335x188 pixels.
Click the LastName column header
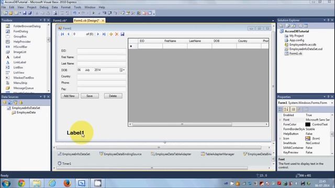pos(199,41)
